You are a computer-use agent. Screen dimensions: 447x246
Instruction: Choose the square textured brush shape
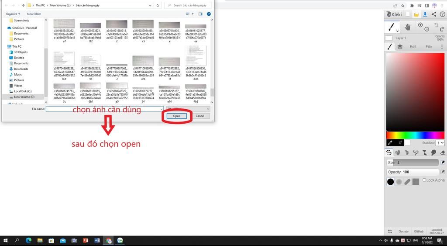pos(416,182)
